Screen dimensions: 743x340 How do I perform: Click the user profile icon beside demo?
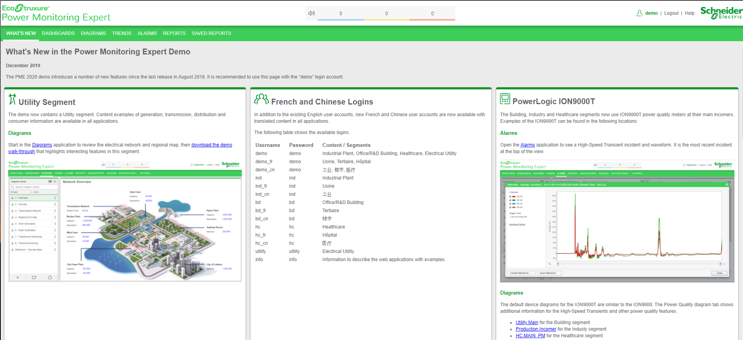(639, 13)
